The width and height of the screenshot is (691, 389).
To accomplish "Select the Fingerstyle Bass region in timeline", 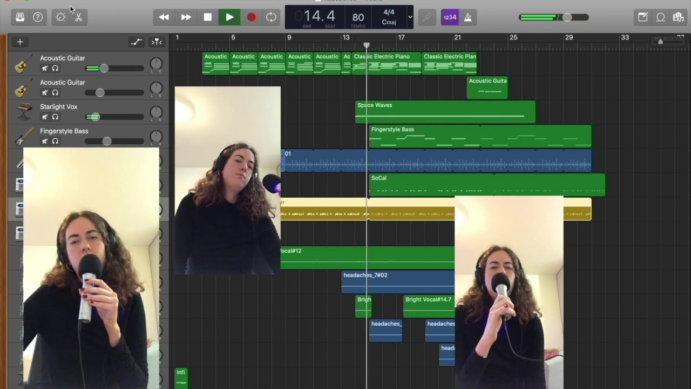I will tap(480, 137).
